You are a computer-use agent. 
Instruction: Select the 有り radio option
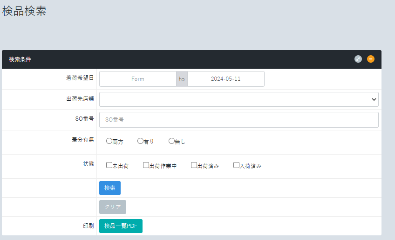coord(140,141)
